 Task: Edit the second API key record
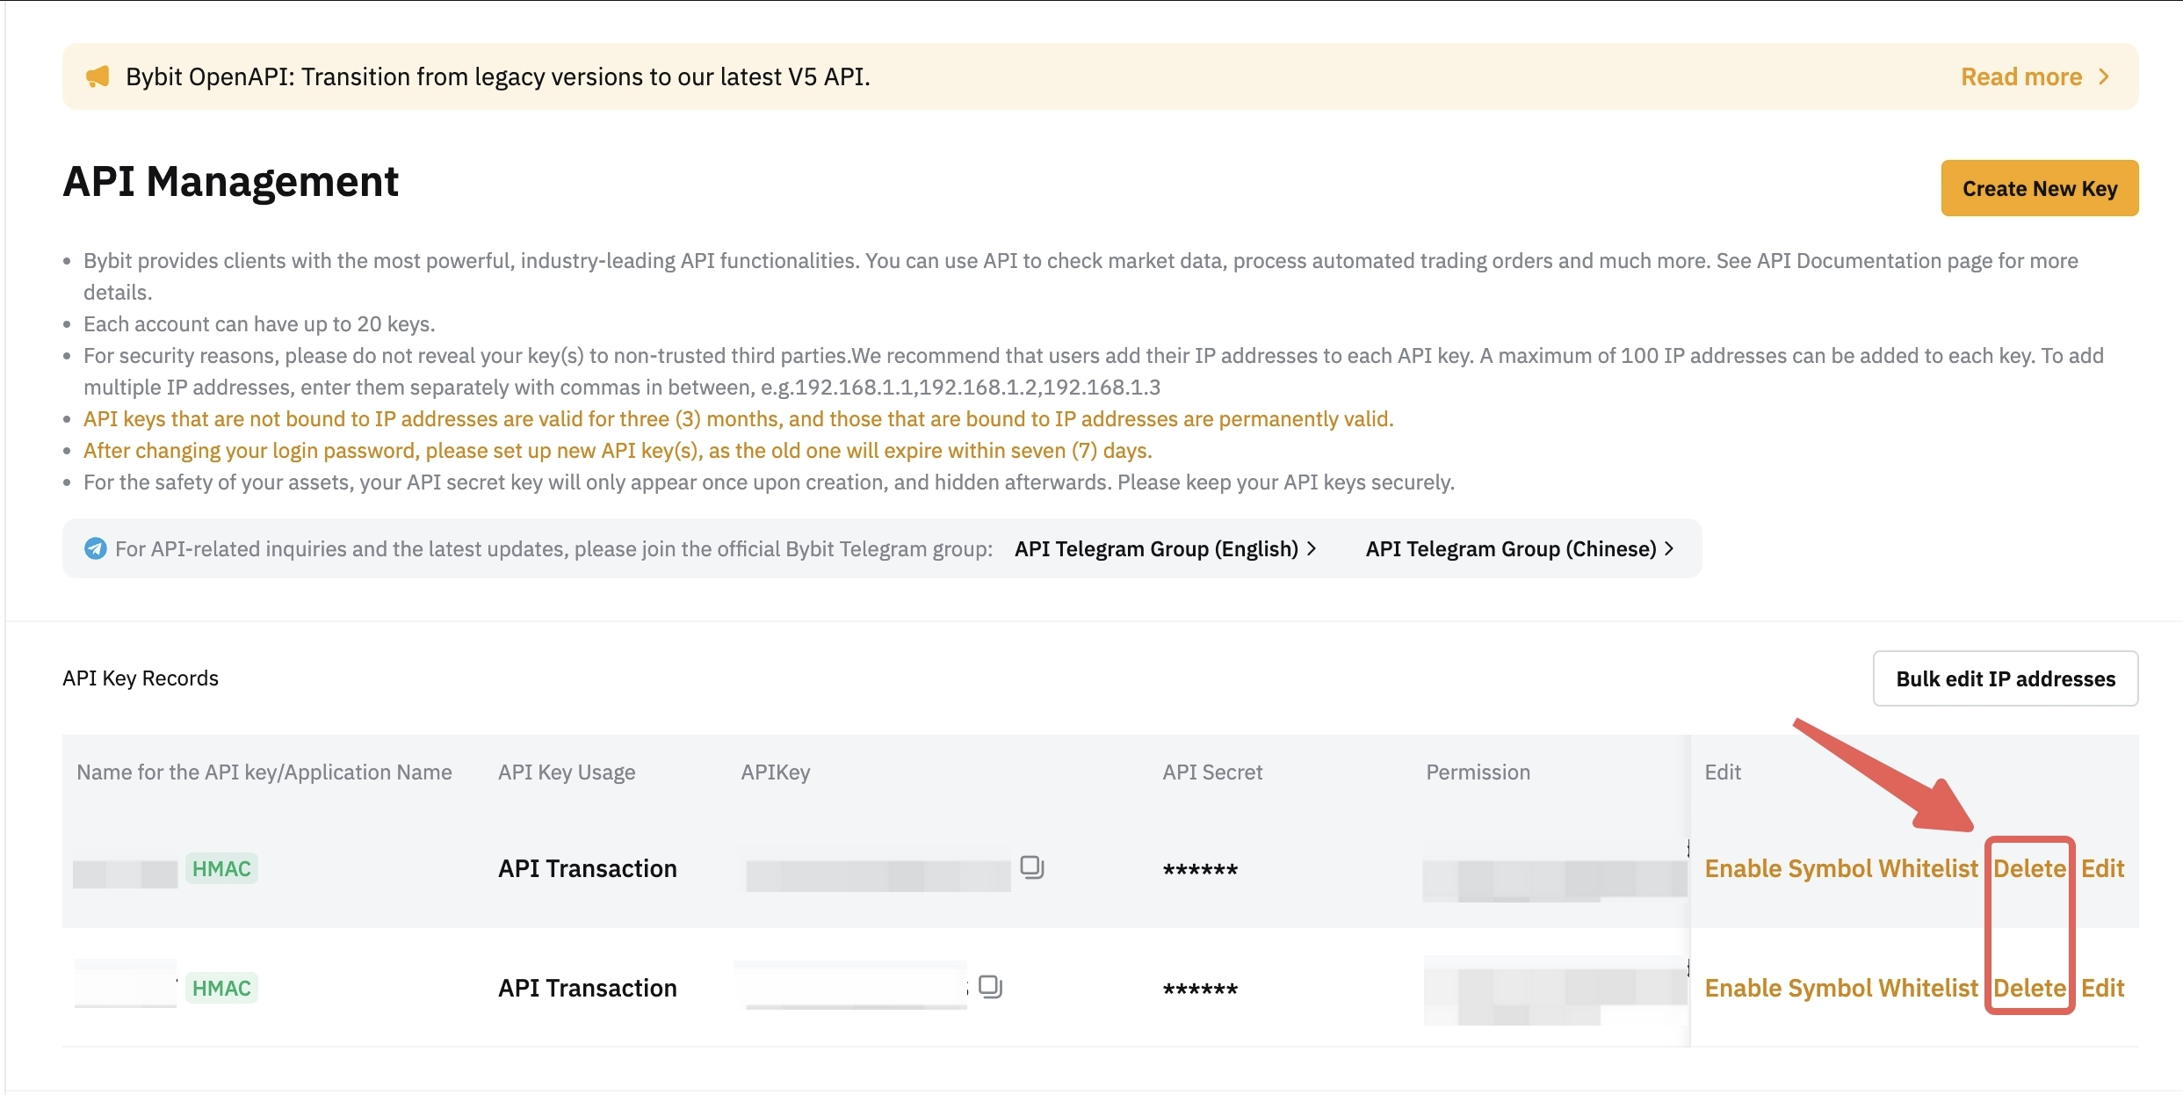(2102, 988)
